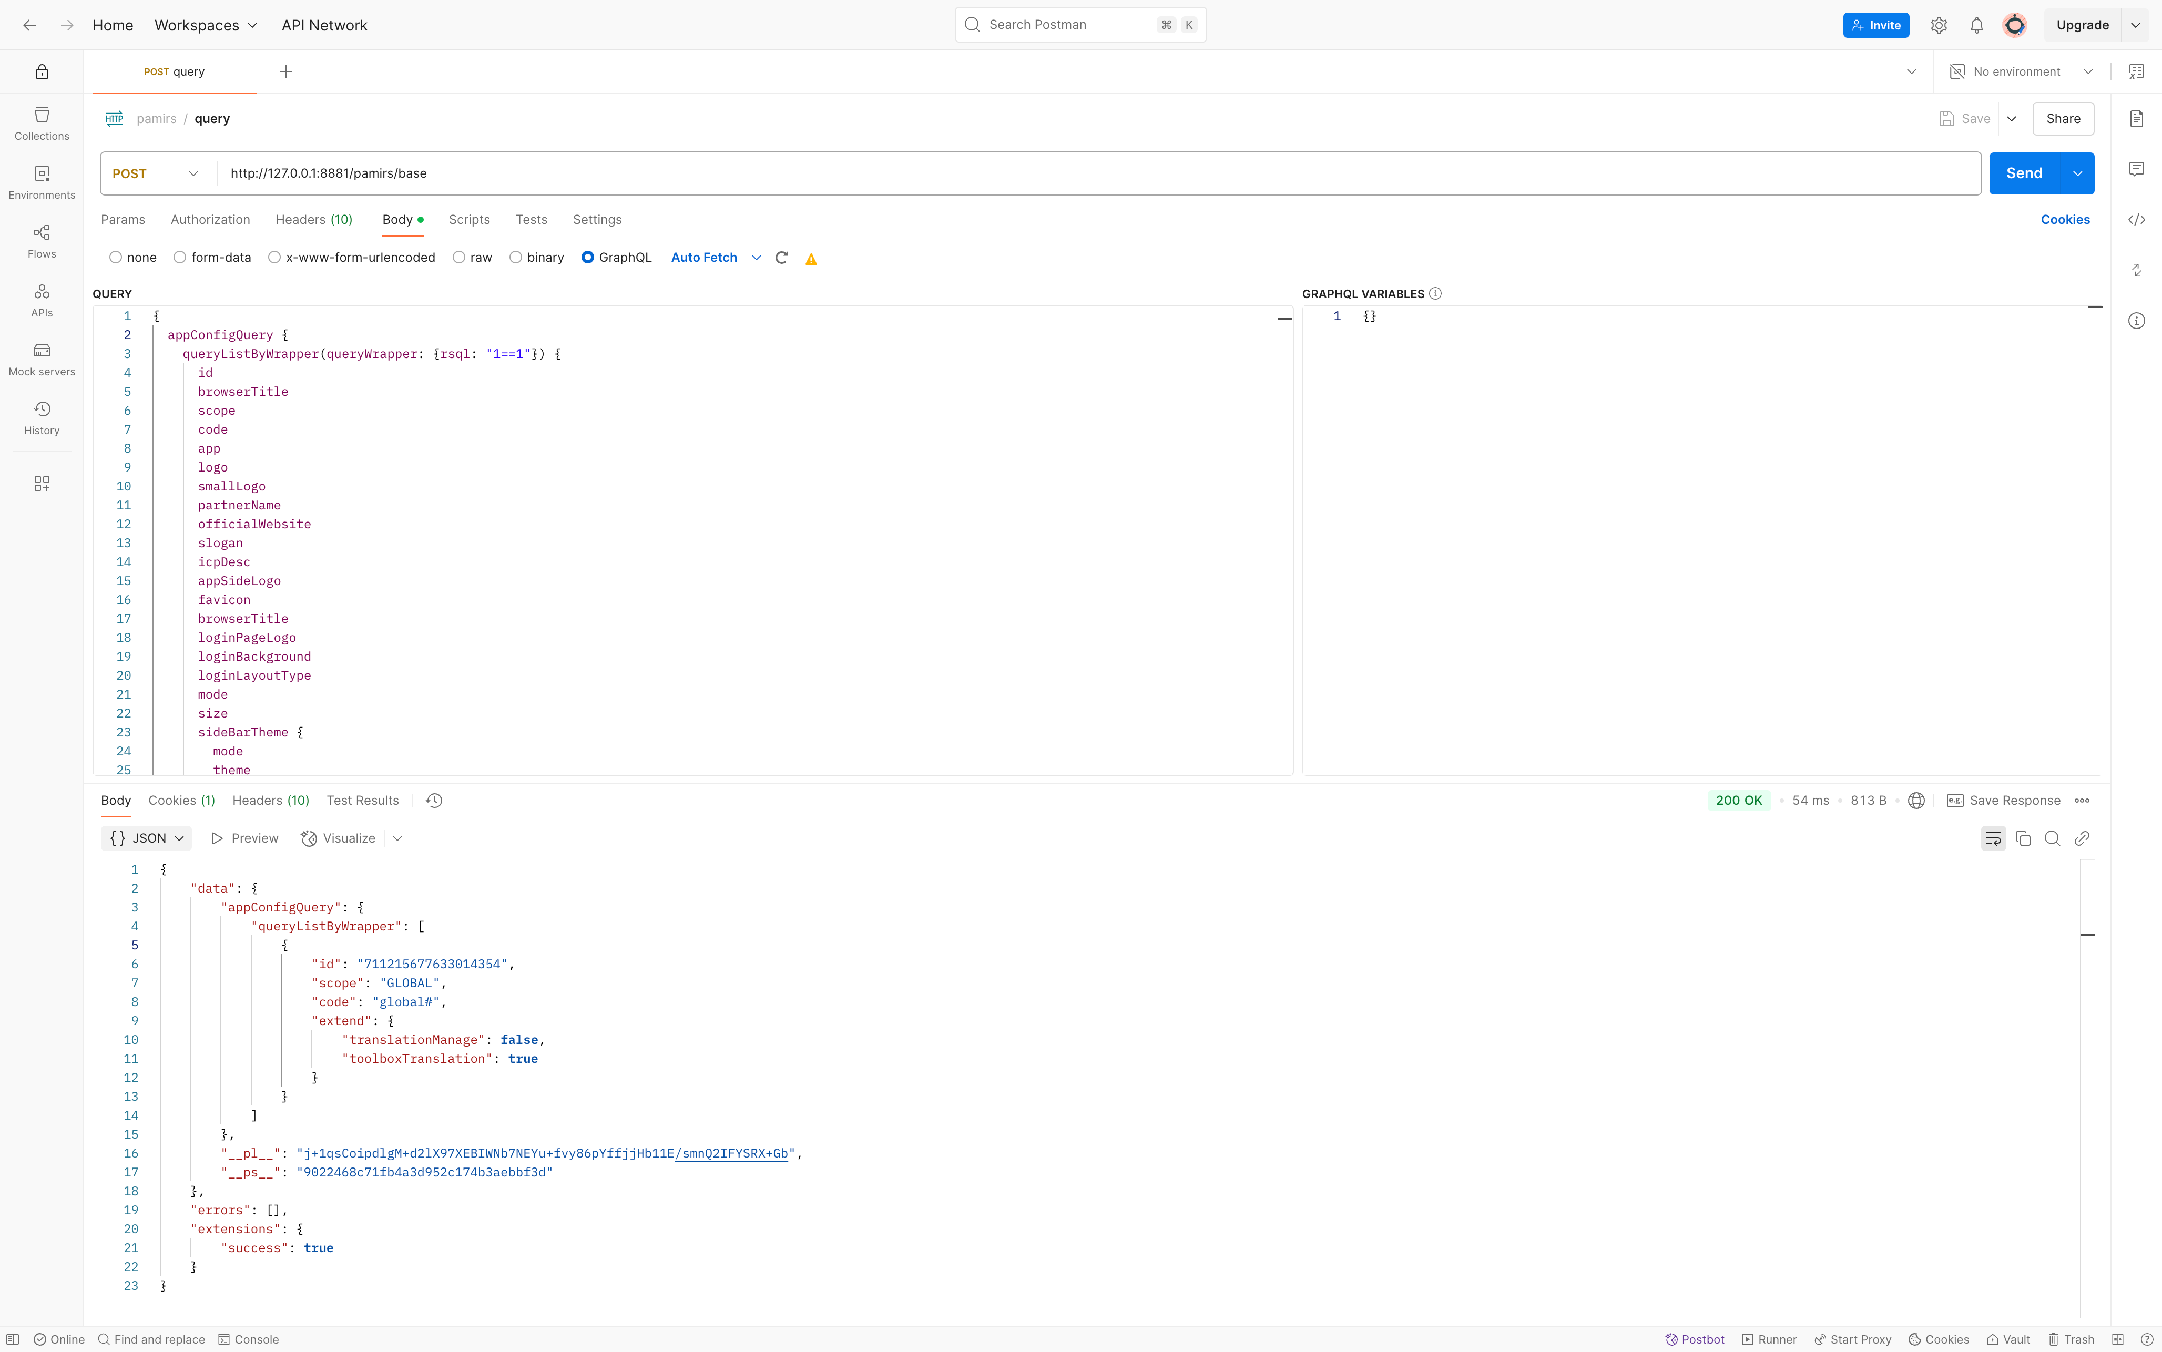
Task: Click the request URL field
Action: [x=1073, y=173]
